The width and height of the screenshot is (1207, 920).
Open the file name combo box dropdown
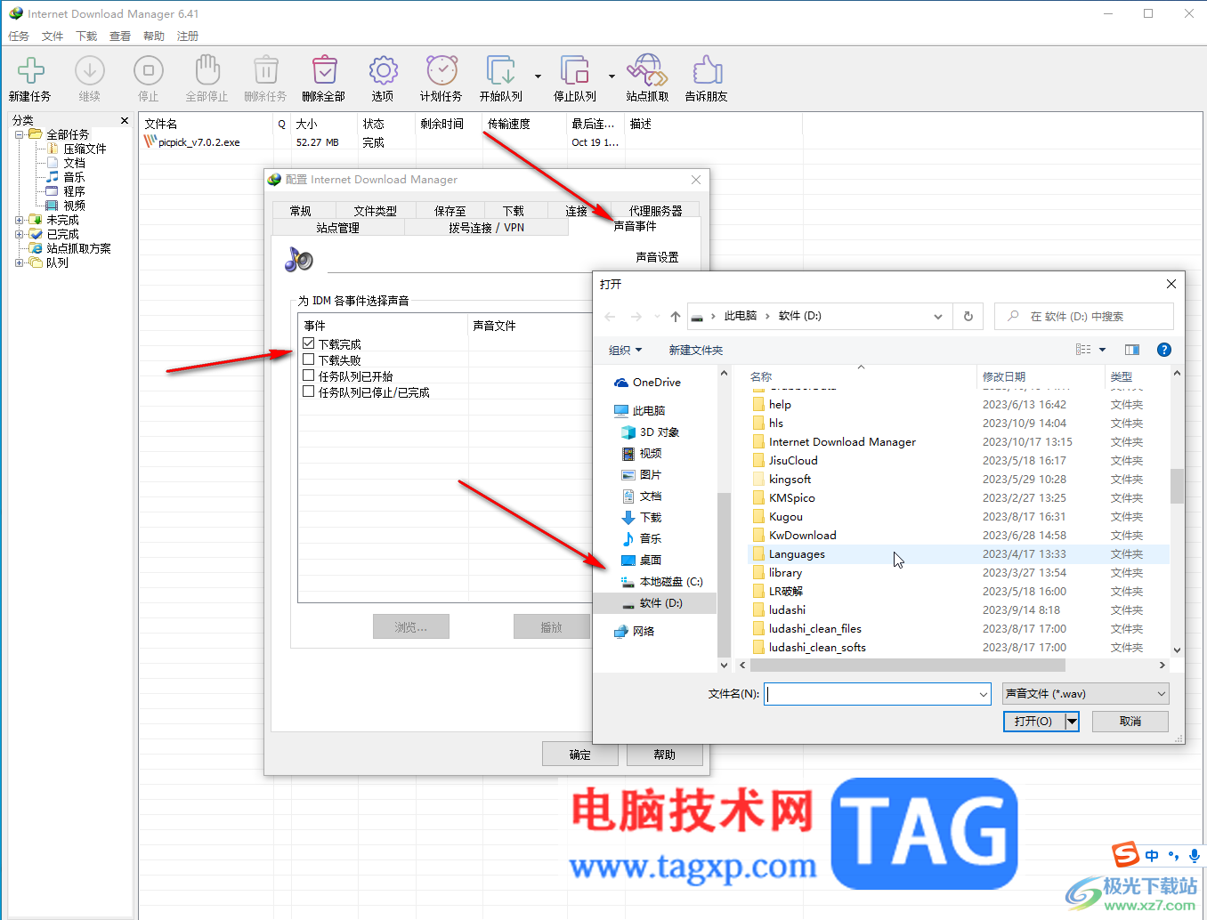[983, 694]
